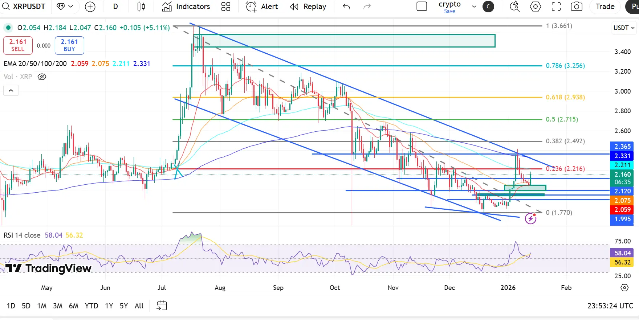
Task: Open indicator templates grid icon
Action: point(226,7)
